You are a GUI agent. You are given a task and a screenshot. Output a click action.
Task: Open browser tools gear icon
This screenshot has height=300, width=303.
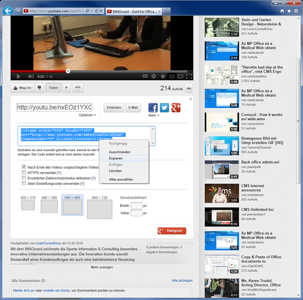[296, 11]
